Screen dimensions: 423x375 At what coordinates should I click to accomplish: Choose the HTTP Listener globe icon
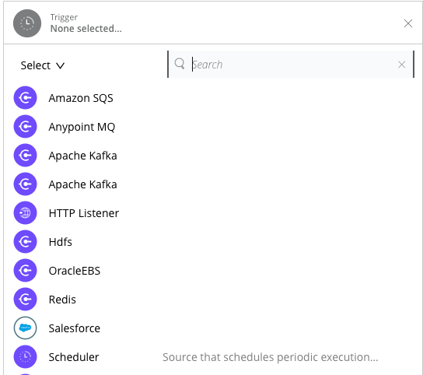(x=25, y=212)
